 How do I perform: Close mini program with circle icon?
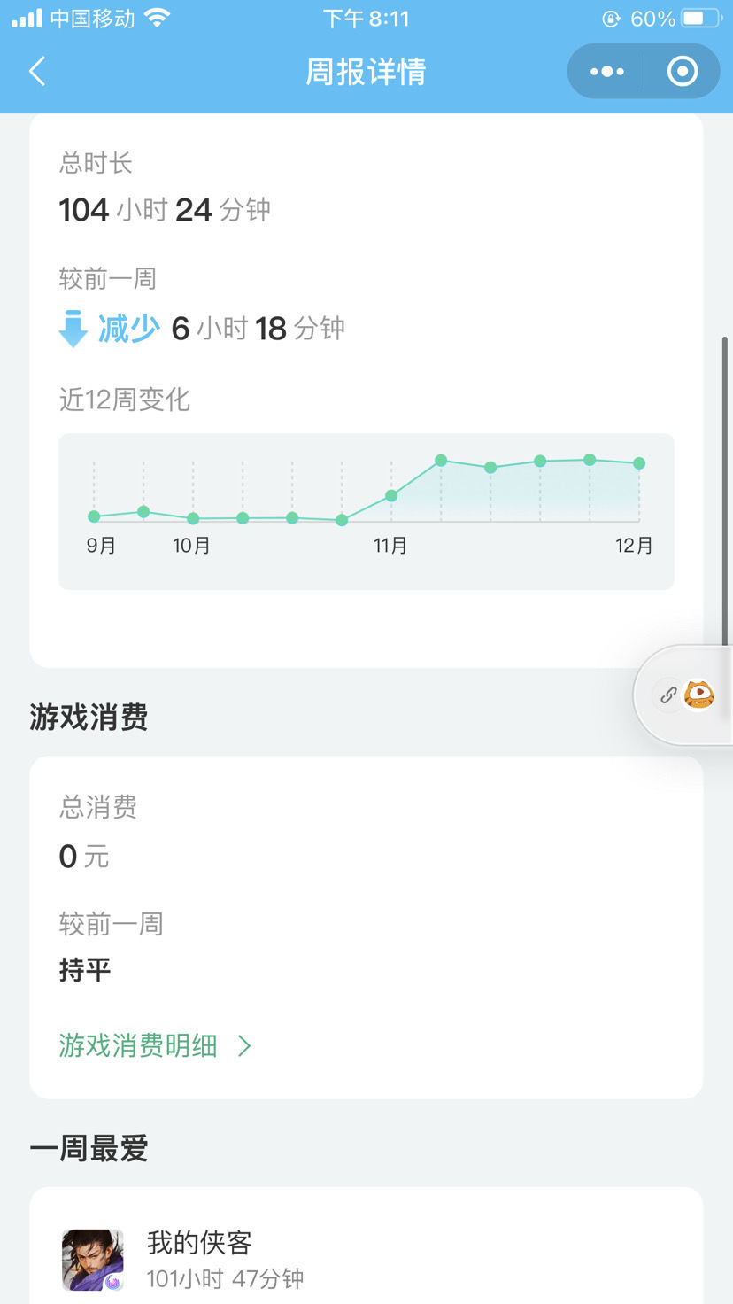point(683,72)
